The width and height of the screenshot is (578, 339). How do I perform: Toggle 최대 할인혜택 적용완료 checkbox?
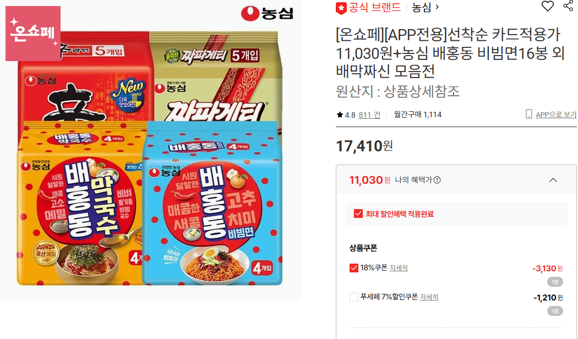coord(358,214)
